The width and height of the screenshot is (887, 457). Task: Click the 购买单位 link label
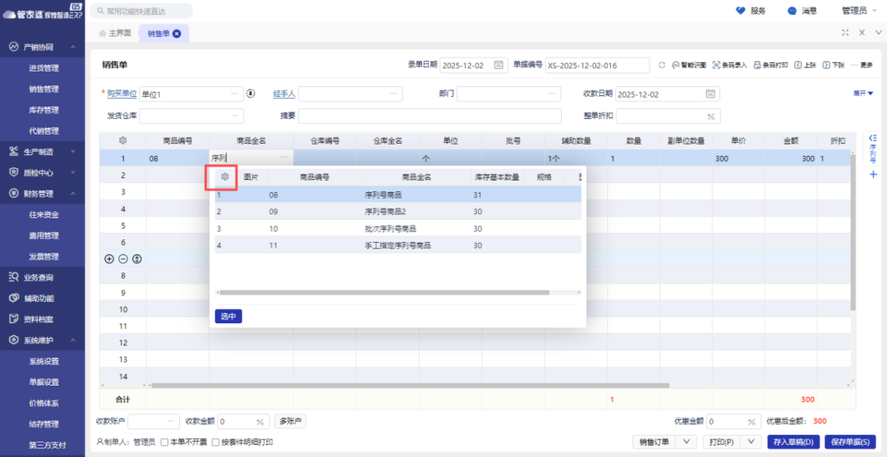[122, 94]
